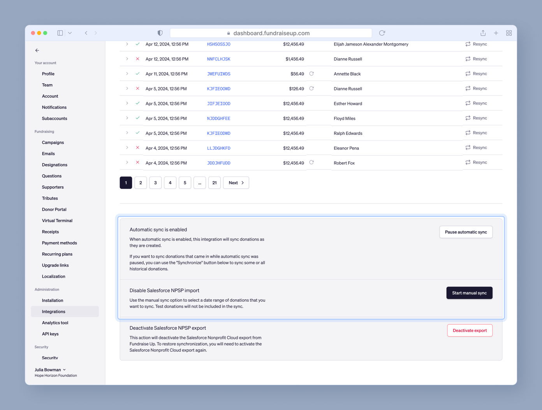This screenshot has height=410, width=542.
Task: Reload the page using the browser refresh icon
Action: pyautogui.click(x=382, y=33)
